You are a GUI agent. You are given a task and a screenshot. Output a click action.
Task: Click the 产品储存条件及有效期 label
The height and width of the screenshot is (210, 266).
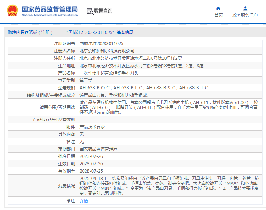(x=54, y=120)
